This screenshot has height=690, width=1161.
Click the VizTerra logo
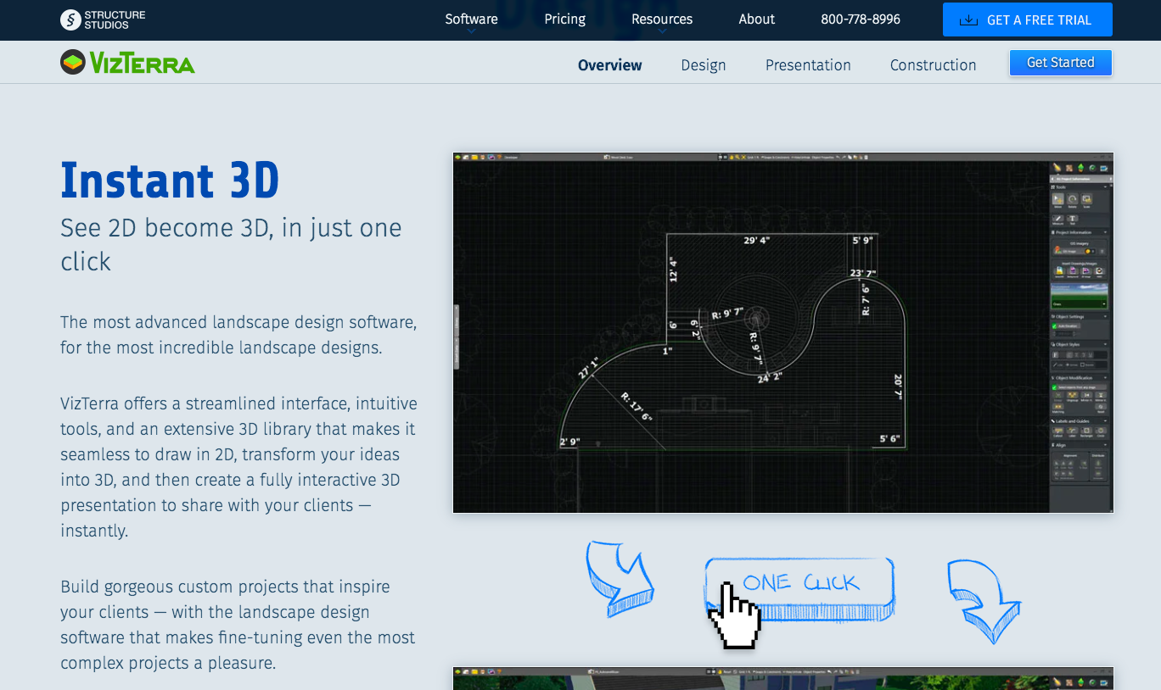click(x=127, y=63)
